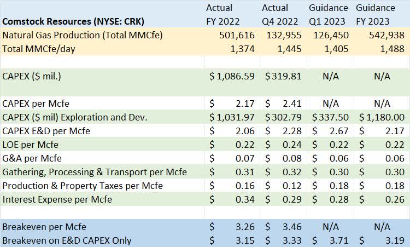
Task: Select the breakeven value 3.26
Action: coord(245,227)
